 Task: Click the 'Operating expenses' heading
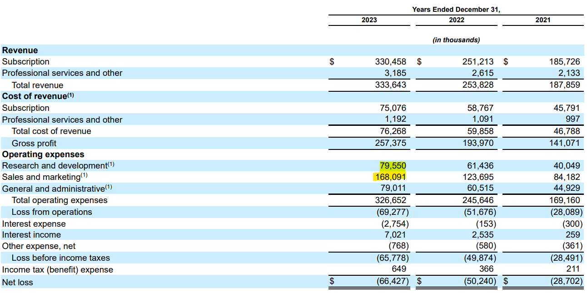43,154
